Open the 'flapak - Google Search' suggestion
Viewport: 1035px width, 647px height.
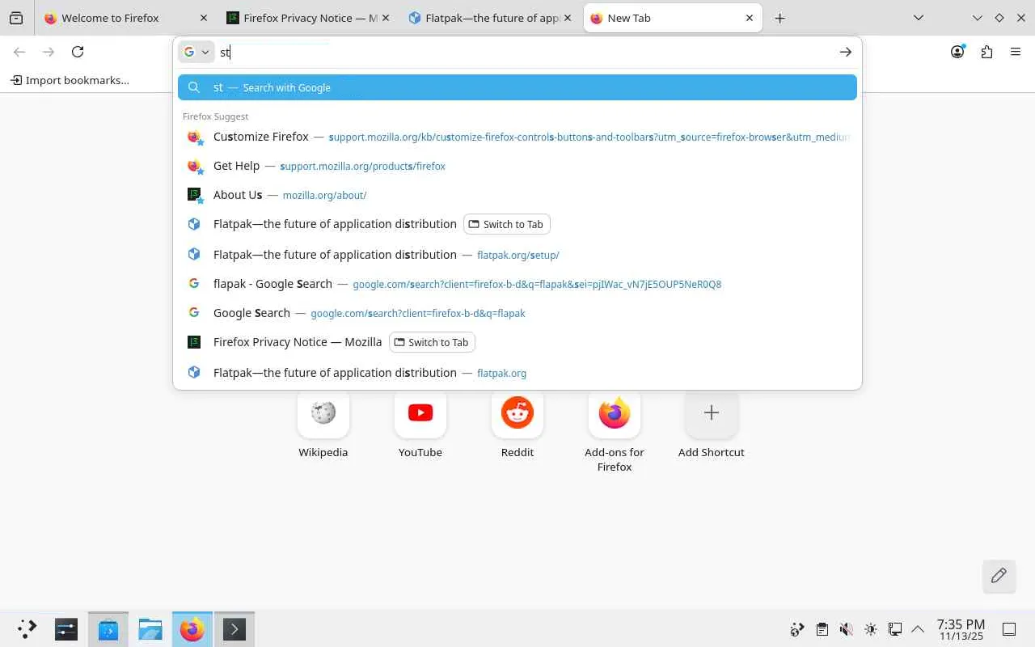(x=517, y=284)
